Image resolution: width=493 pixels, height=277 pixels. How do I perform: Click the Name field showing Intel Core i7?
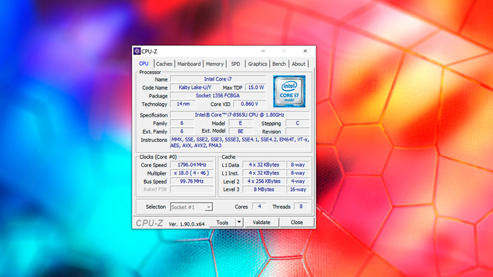218,79
